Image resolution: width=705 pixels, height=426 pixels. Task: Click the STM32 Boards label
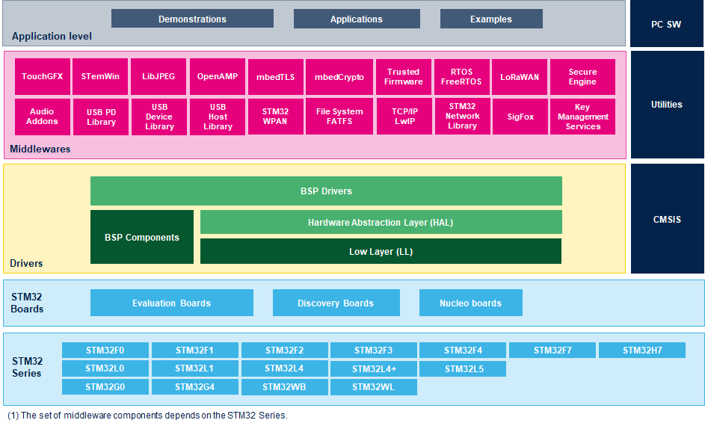(x=27, y=303)
